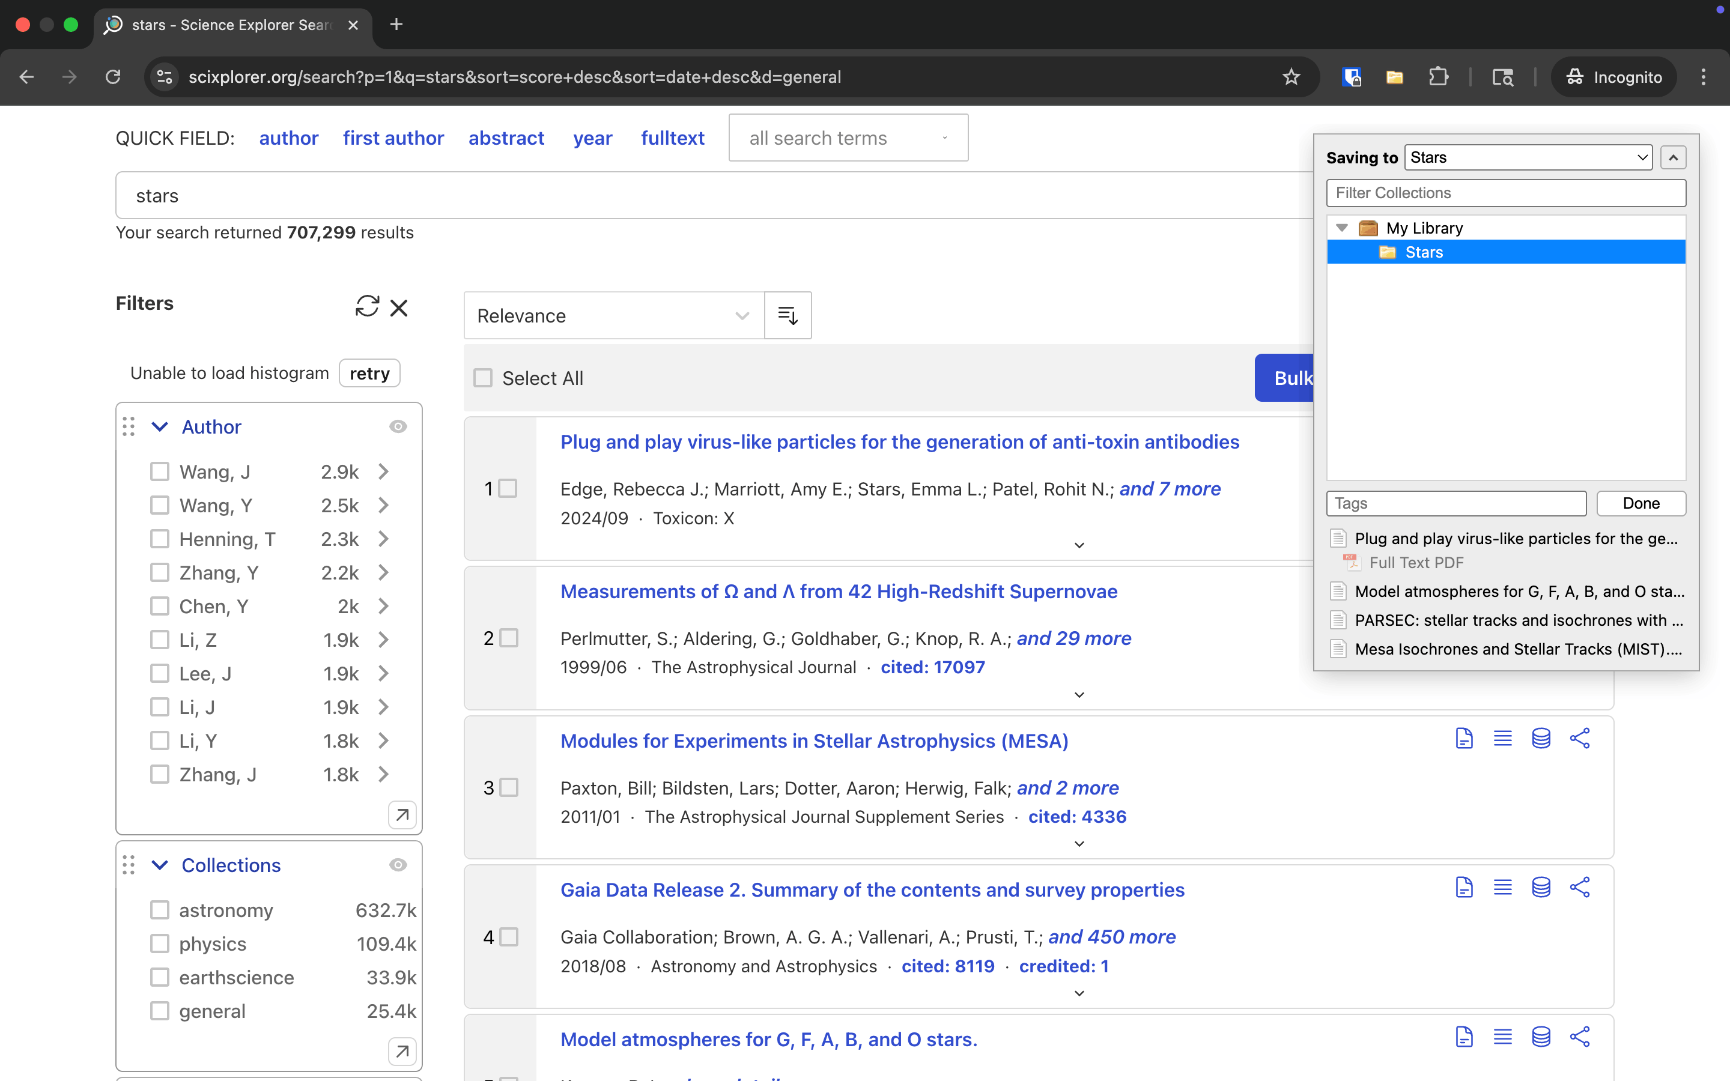Image resolution: width=1730 pixels, height=1081 pixels.
Task: Open data products icon for Model atmospheres paper
Action: (x=1541, y=1037)
